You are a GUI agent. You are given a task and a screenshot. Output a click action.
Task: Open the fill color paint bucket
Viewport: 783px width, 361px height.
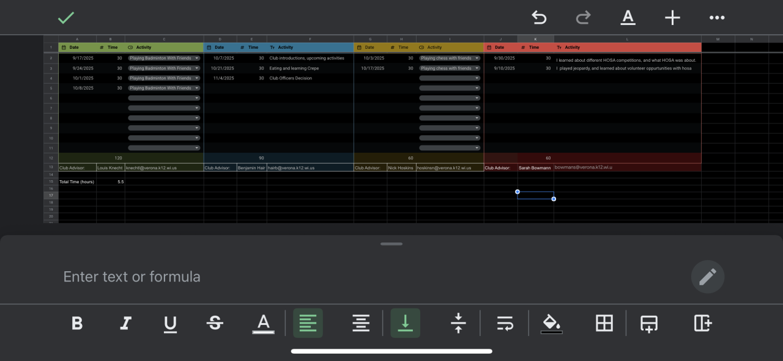(552, 324)
